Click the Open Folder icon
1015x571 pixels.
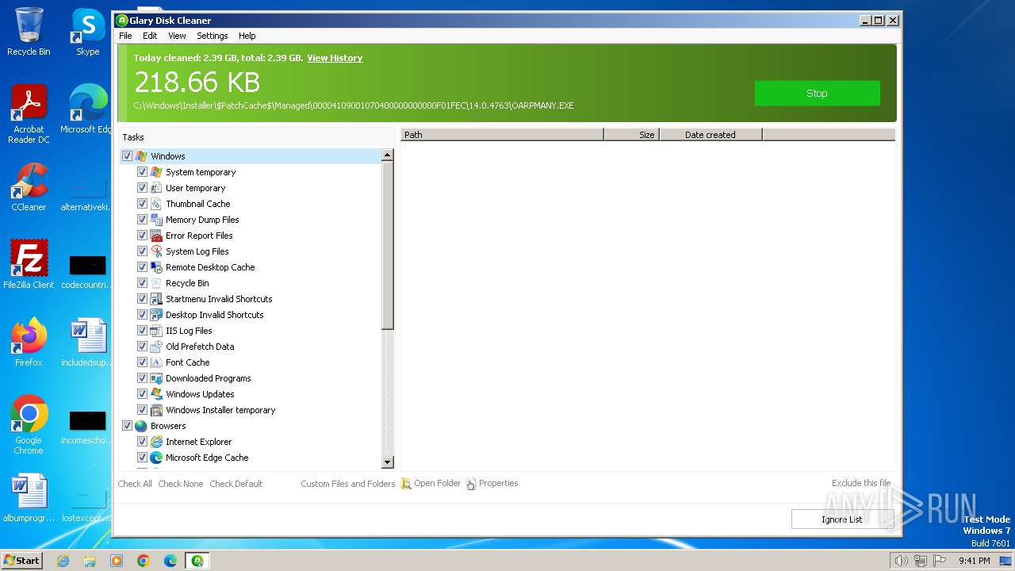pos(406,484)
